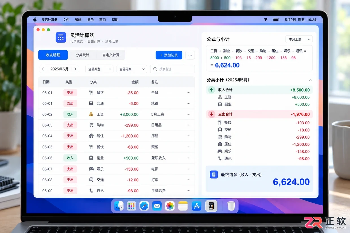
Task: Click the 添加记录 button
Action: (169, 55)
